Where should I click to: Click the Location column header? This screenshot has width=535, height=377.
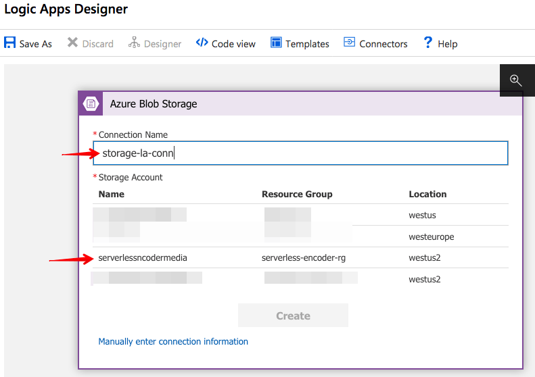[427, 194]
